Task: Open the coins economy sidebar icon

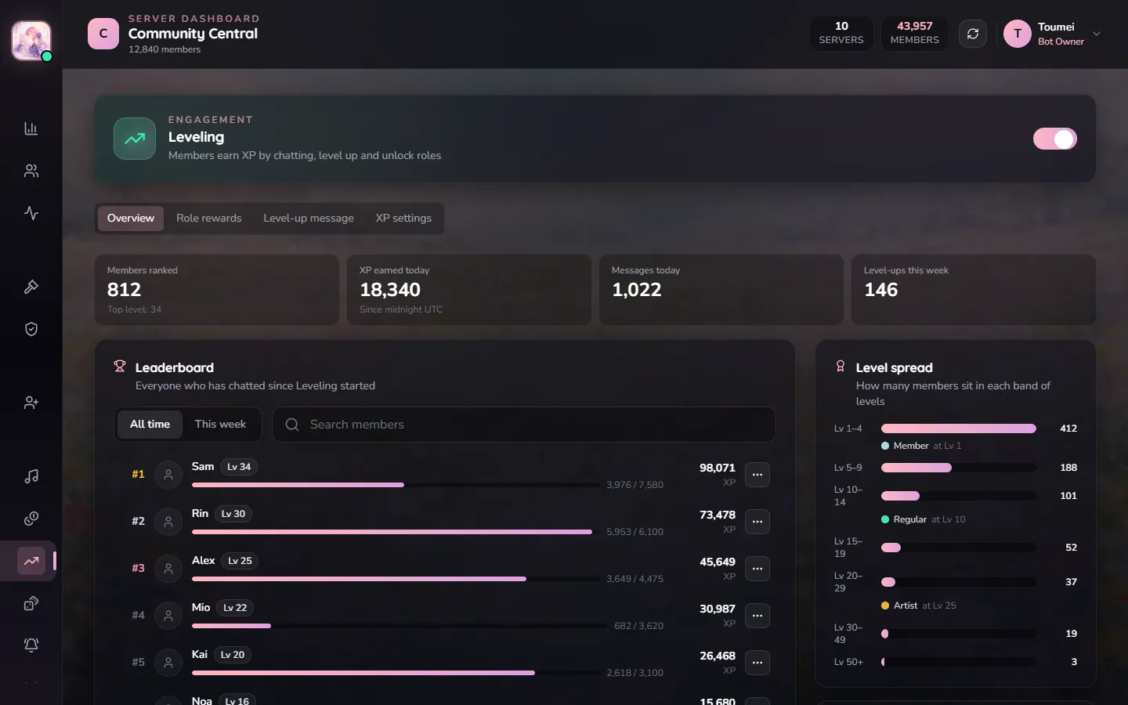Action: coord(31,519)
